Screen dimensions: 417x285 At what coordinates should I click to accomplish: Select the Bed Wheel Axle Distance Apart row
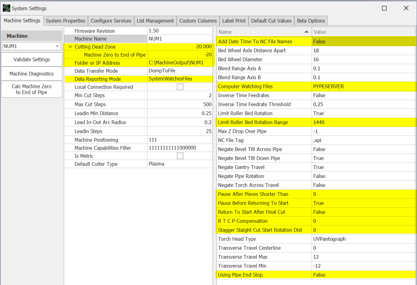[x=316, y=50]
